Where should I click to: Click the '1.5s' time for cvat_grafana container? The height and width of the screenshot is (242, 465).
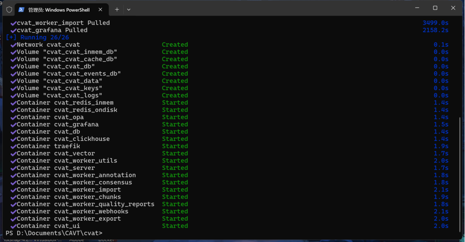(441, 125)
